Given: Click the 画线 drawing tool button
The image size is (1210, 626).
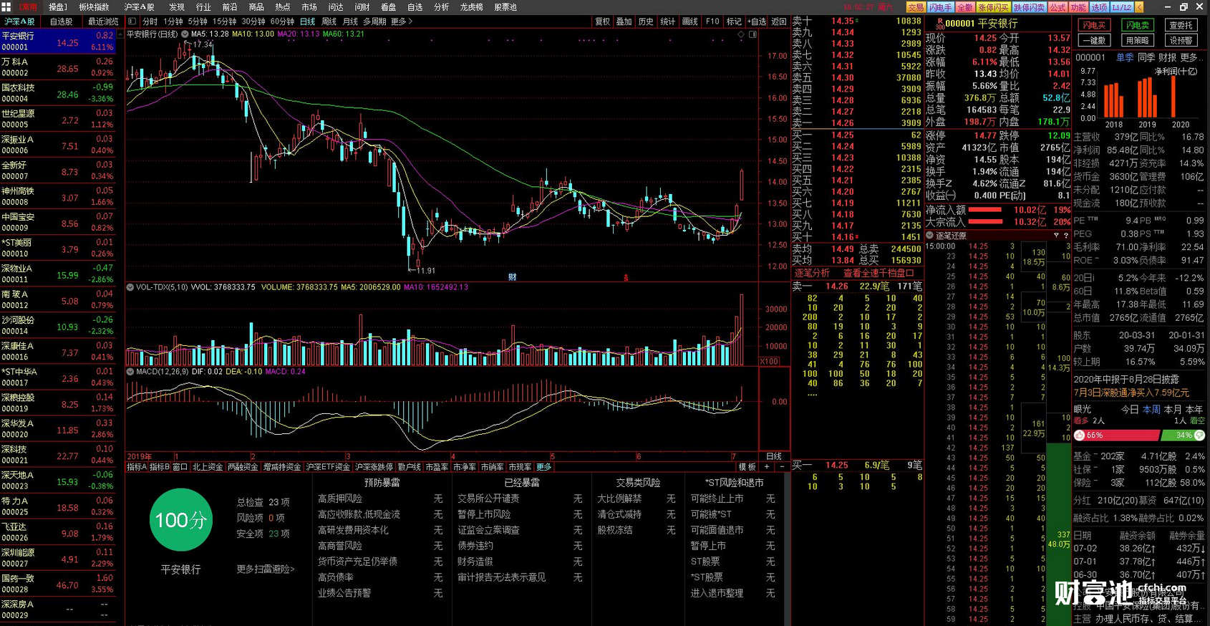Looking at the screenshot, I should (x=690, y=21).
